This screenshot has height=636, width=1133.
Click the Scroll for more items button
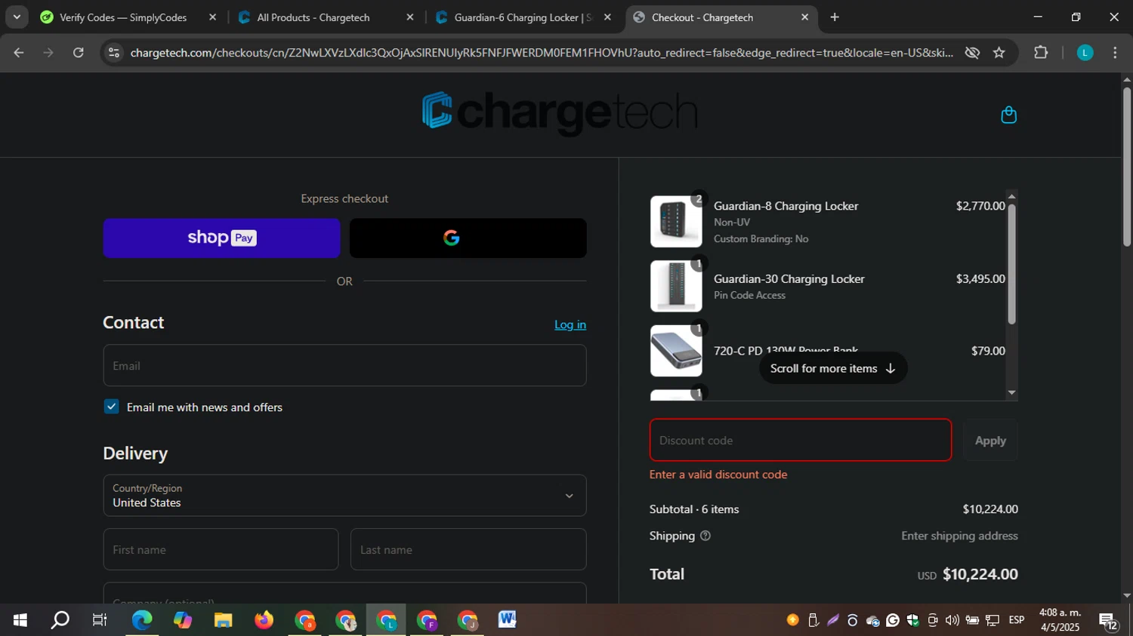tap(832, 368)
